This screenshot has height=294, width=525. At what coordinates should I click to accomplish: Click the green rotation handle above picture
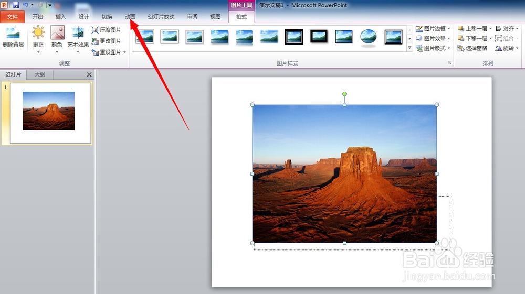pos(344,94)
